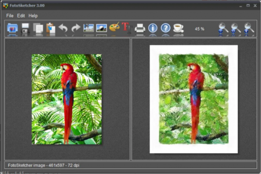
Task: Click the windmill picture toolbar icon
Action: (x=89, y=28)
